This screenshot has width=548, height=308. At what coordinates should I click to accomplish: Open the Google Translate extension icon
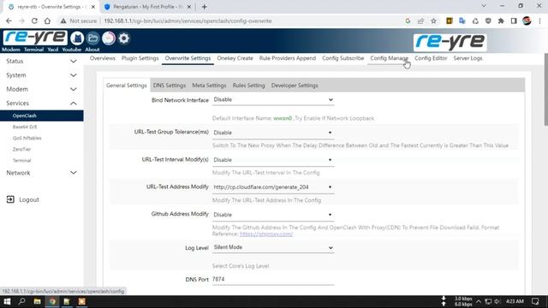[462, 21]
